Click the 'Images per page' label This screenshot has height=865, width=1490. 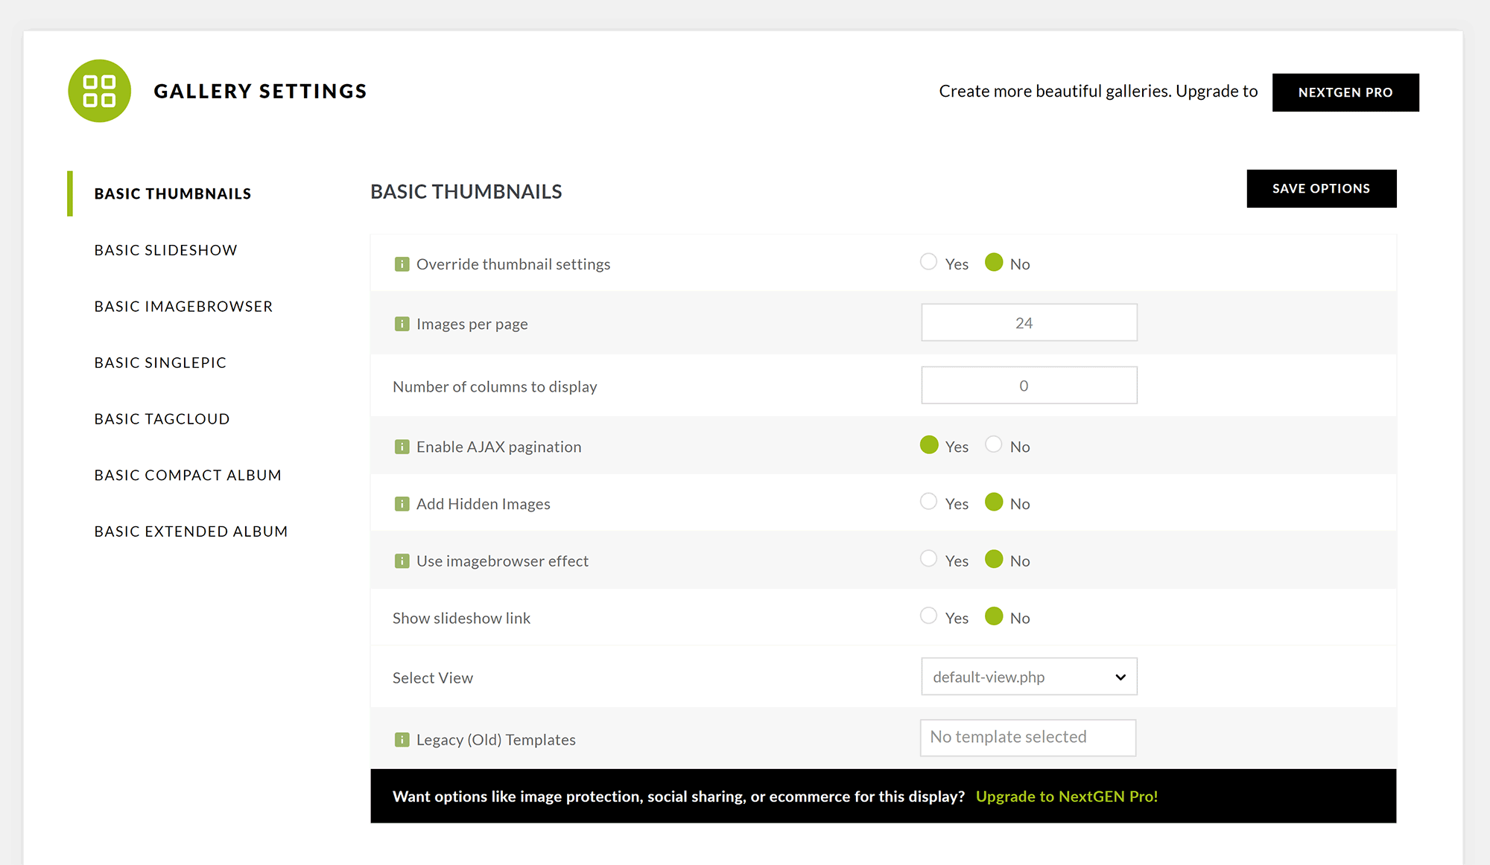coord(472,325)
